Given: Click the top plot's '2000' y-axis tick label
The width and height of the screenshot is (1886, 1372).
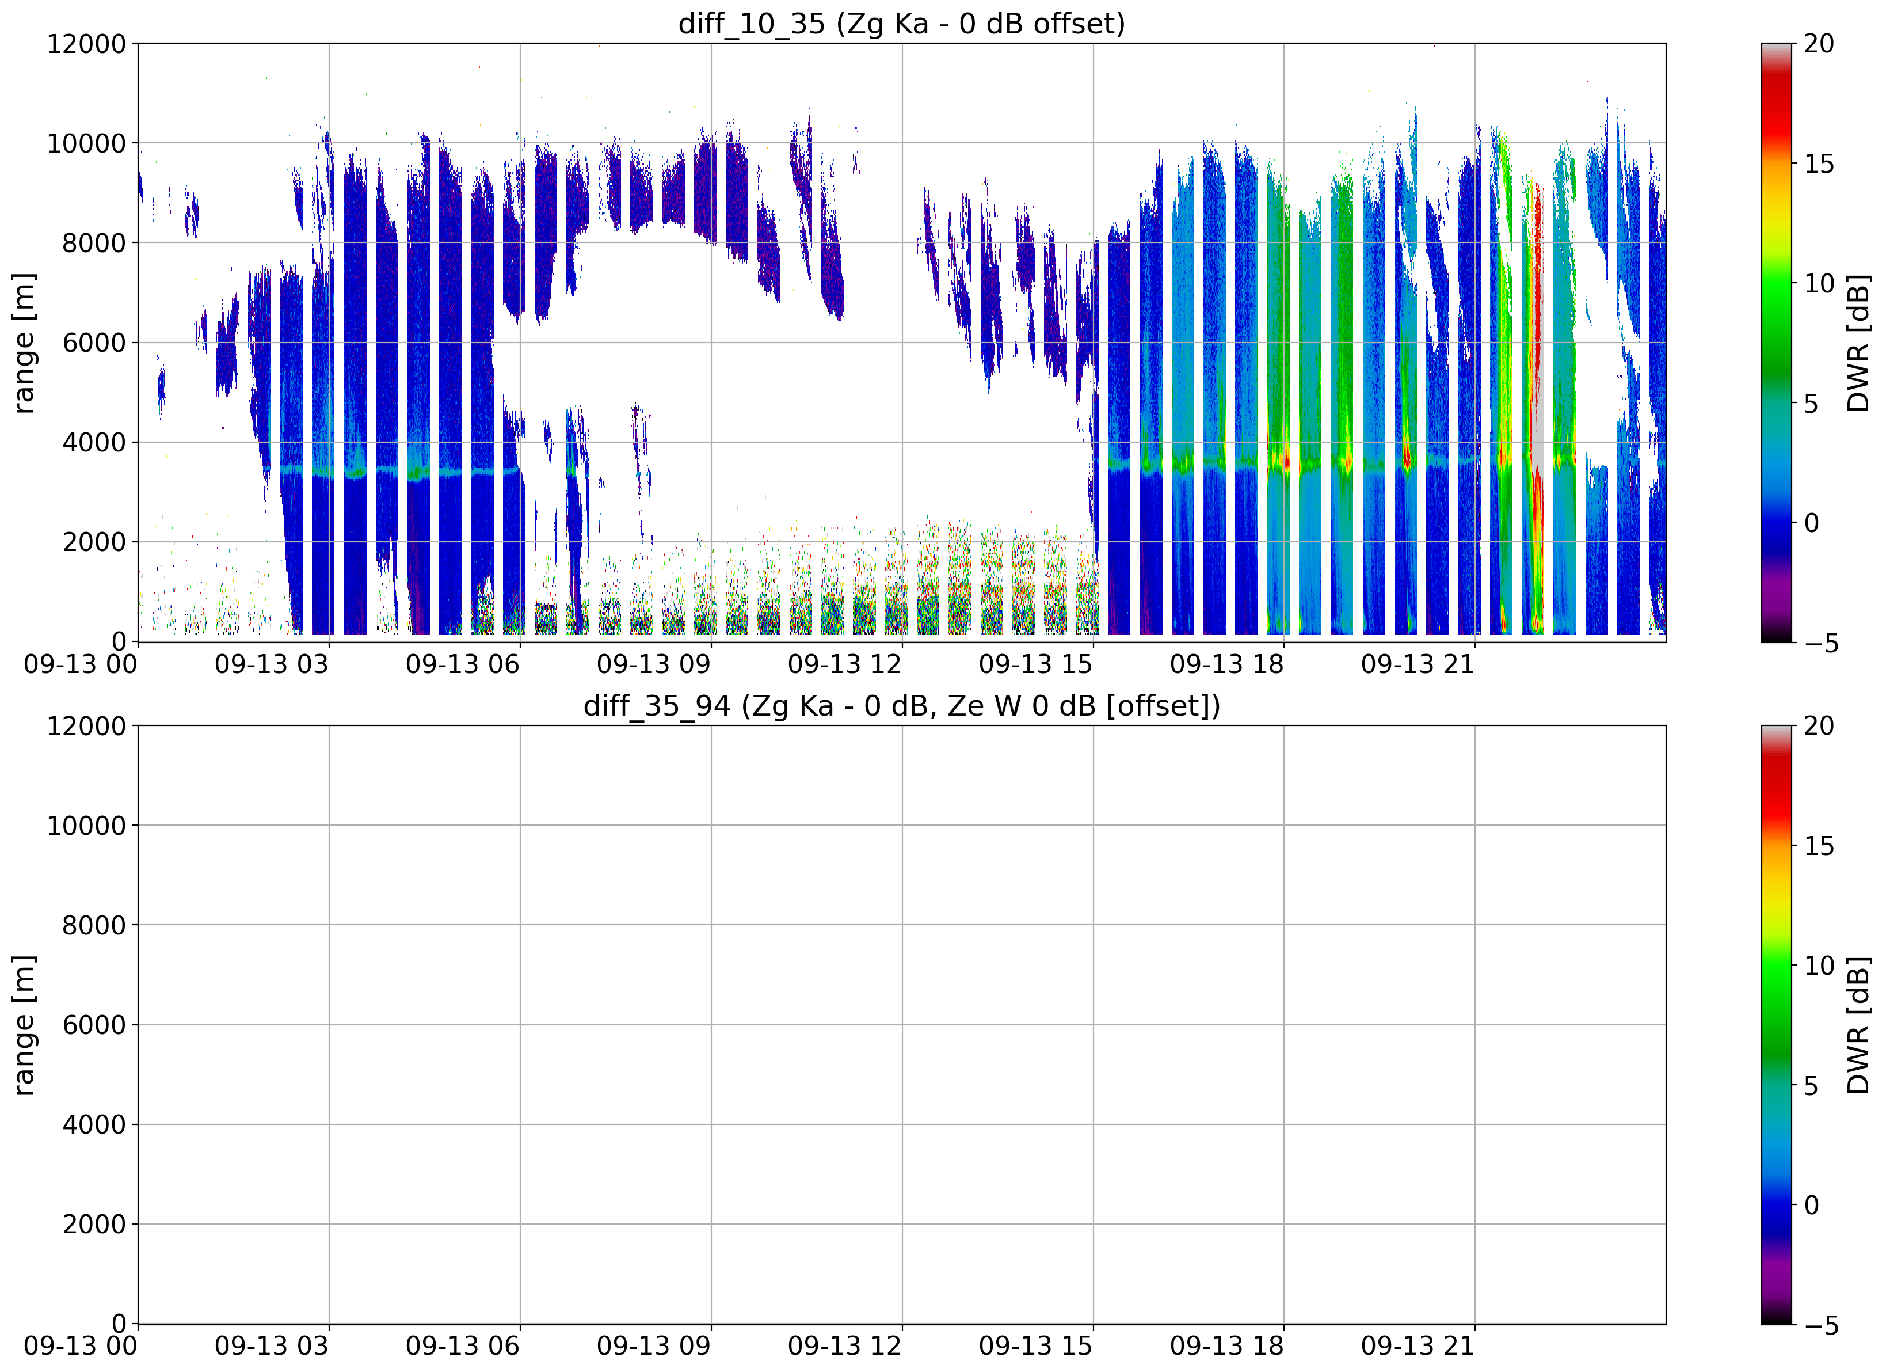Looking at the screenshot, I should click(94, 542).
